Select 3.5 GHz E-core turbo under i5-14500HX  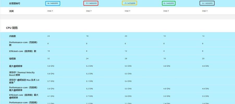(x=206, y=96)
